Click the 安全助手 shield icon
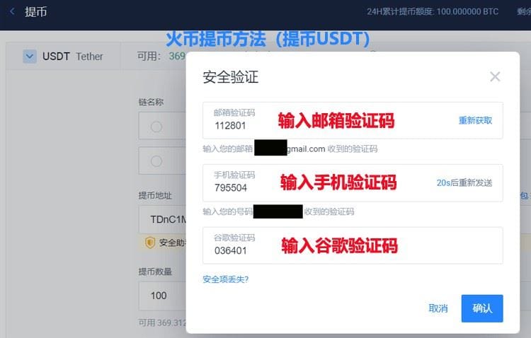 [x=149, y=243]
